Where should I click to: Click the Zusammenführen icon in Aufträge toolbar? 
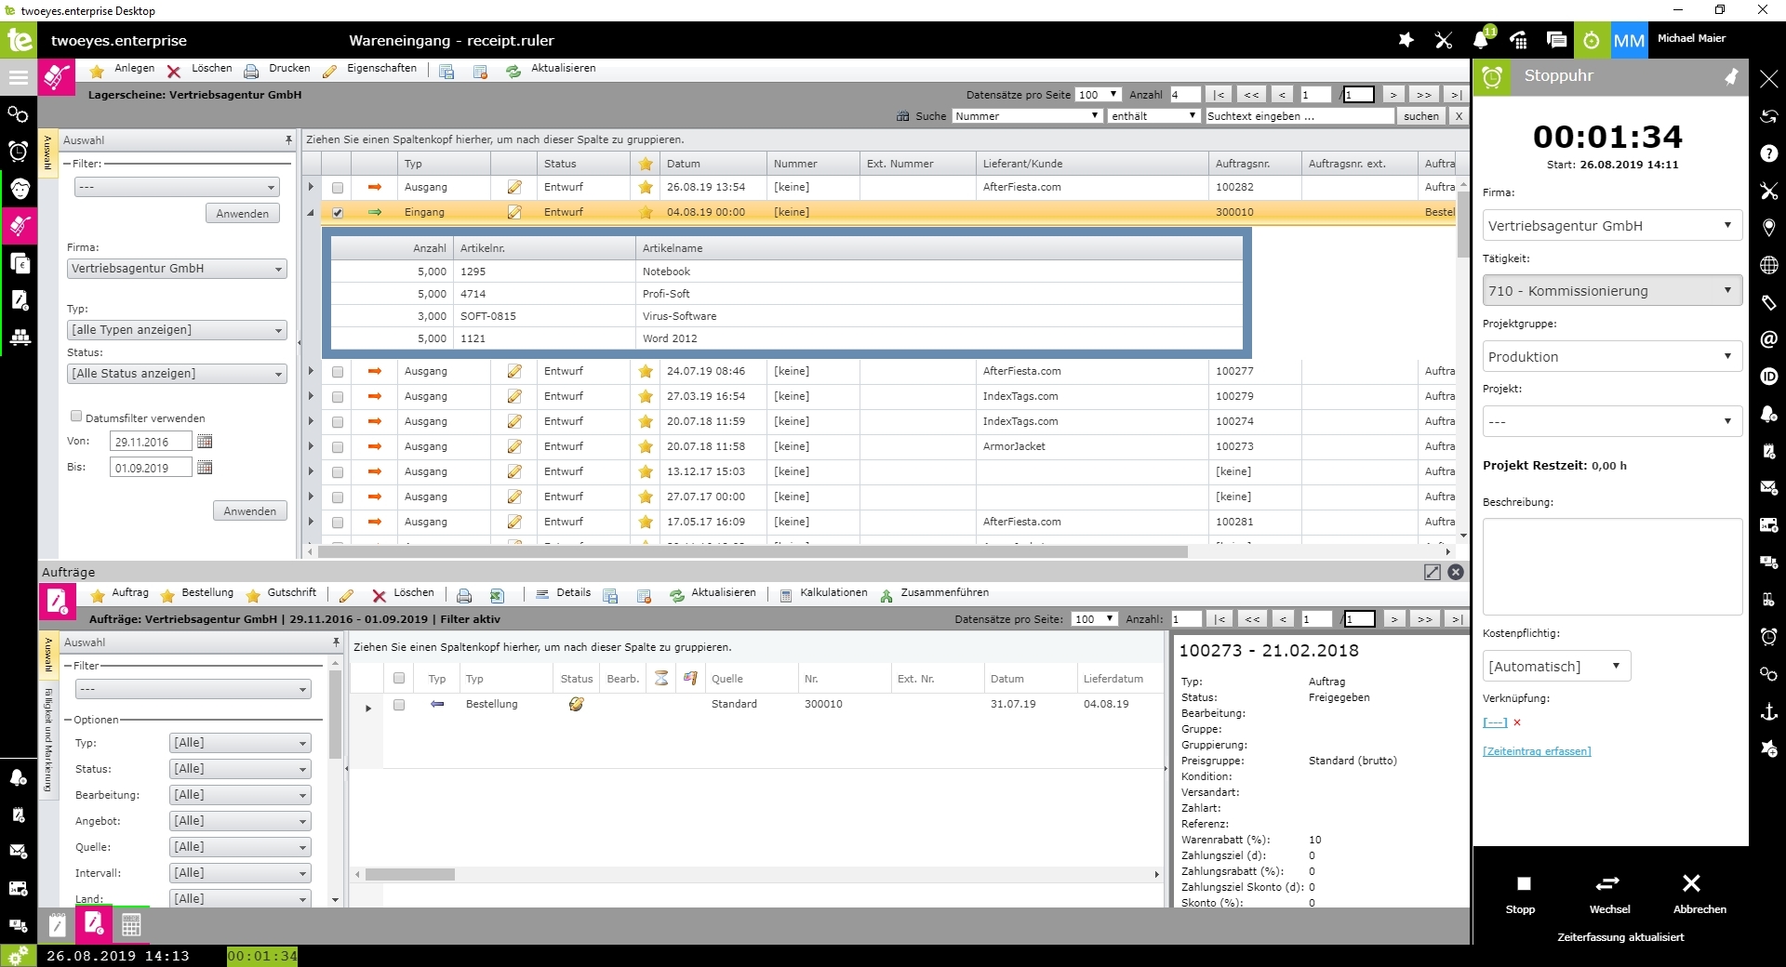click(x=886, y=595)
